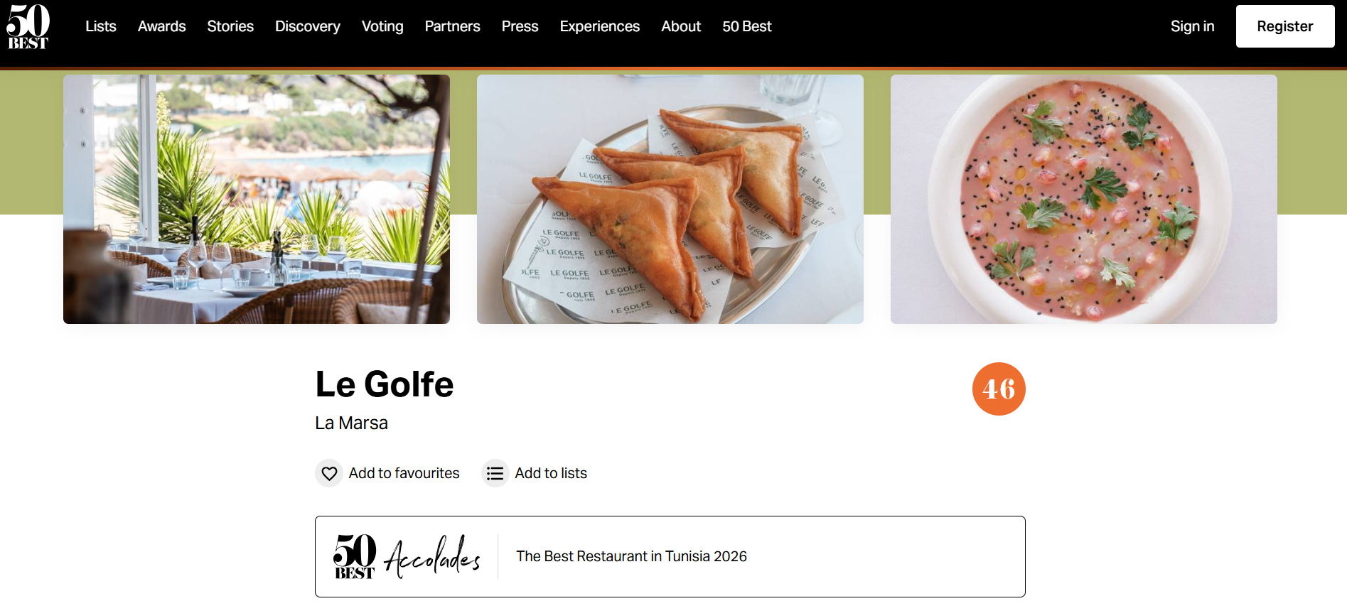
Task: Click the heart favourites icon
Action: coord(329,473)
